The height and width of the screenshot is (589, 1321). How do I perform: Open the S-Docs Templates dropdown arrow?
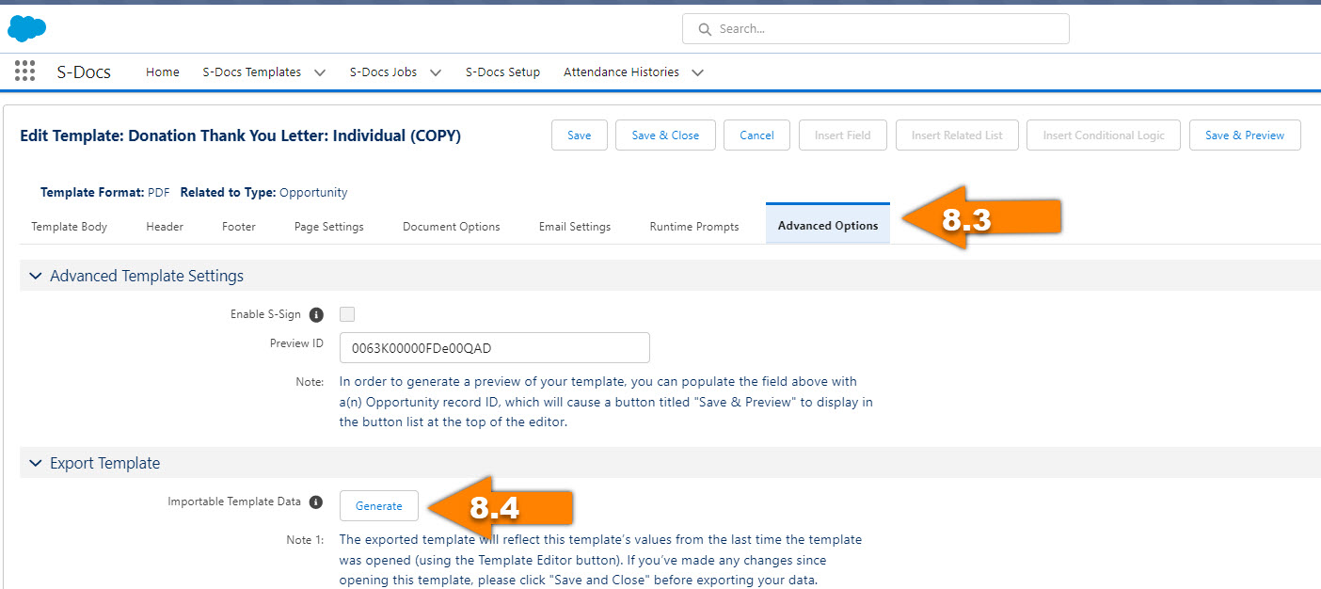click(320, 72)
